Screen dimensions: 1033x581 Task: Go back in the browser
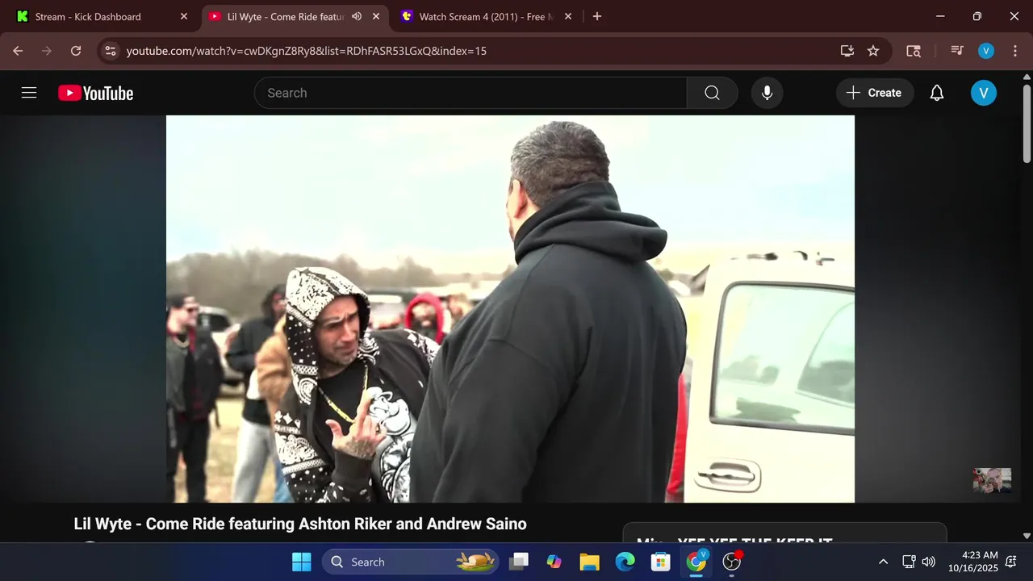point(18,51)
